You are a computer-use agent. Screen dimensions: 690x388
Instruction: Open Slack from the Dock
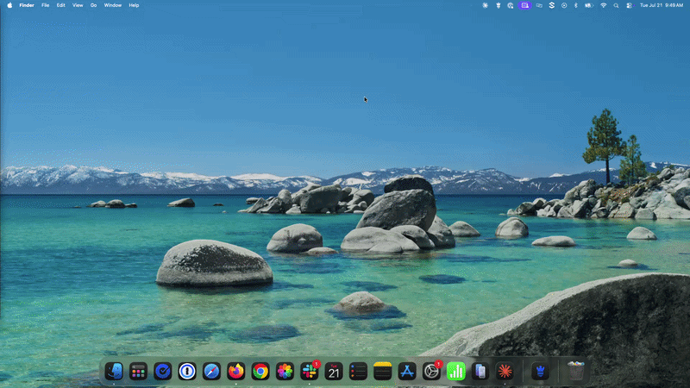click(310, 372)
